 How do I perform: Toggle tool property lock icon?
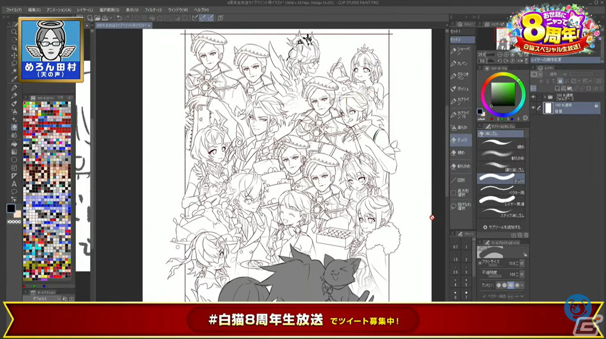(525, 255)
